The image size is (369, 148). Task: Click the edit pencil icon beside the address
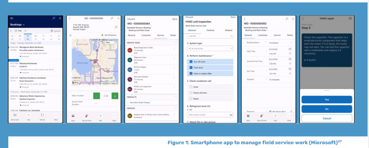click(x=116, y=27)
